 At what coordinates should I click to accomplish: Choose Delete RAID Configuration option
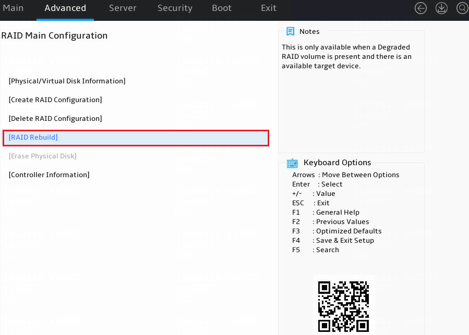(55, 119)
